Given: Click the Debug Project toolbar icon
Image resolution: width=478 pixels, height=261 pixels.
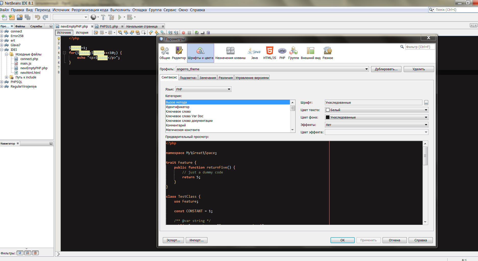Looking at the screenshot, I should coord(130,17).
